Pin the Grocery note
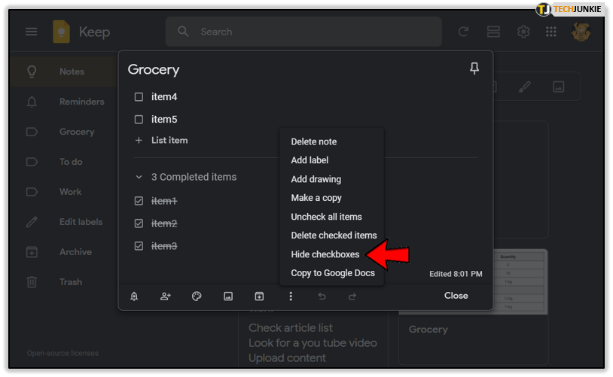 pyautogui.click(x=474, y=69)
